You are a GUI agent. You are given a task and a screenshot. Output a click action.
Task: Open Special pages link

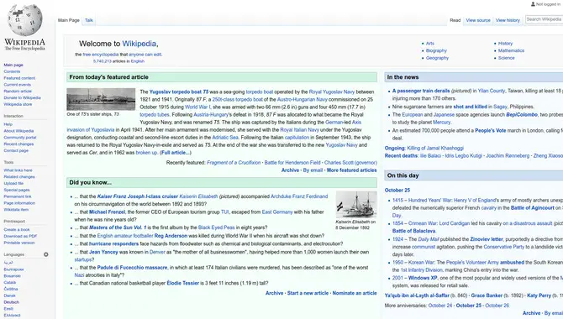pos(17,190)
